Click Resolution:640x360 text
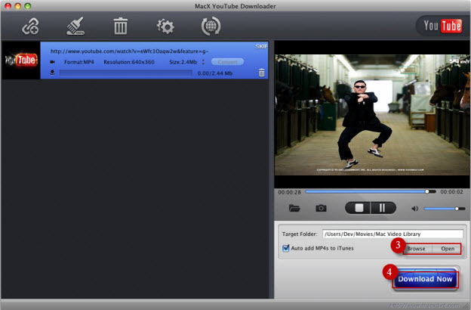This screenshot has height=310, width=471. pos(129,62)
